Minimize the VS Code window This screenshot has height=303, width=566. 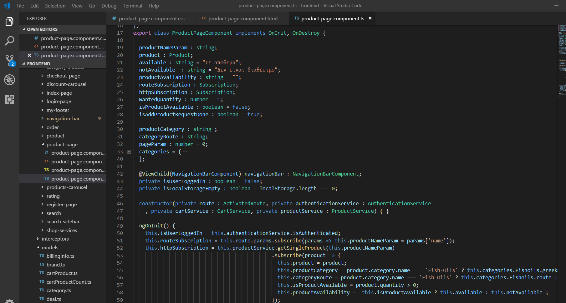[x=556, y=6]
